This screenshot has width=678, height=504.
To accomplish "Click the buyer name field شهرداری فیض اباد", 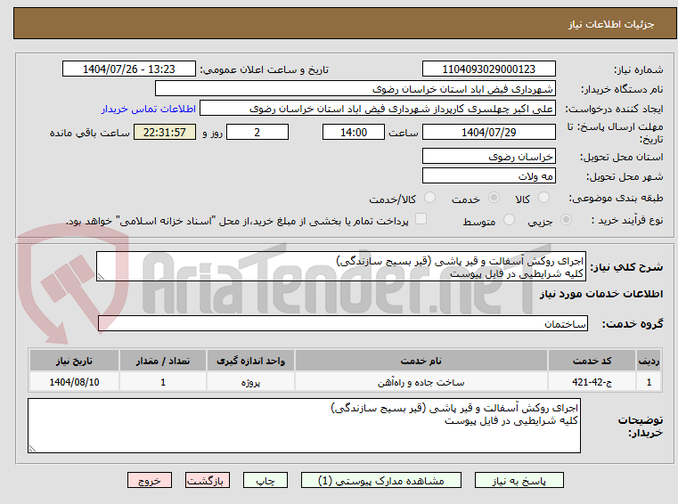I will click(355, 89).
